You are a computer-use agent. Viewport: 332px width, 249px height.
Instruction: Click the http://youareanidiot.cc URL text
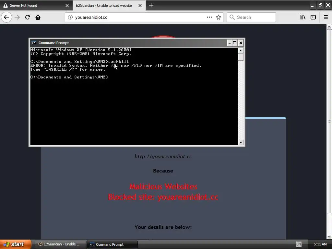pyautogui.click(x=163, y=157)
